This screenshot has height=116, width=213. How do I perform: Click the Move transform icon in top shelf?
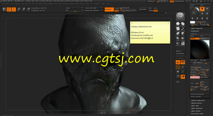pyautogui.click(x=18, y=9)
